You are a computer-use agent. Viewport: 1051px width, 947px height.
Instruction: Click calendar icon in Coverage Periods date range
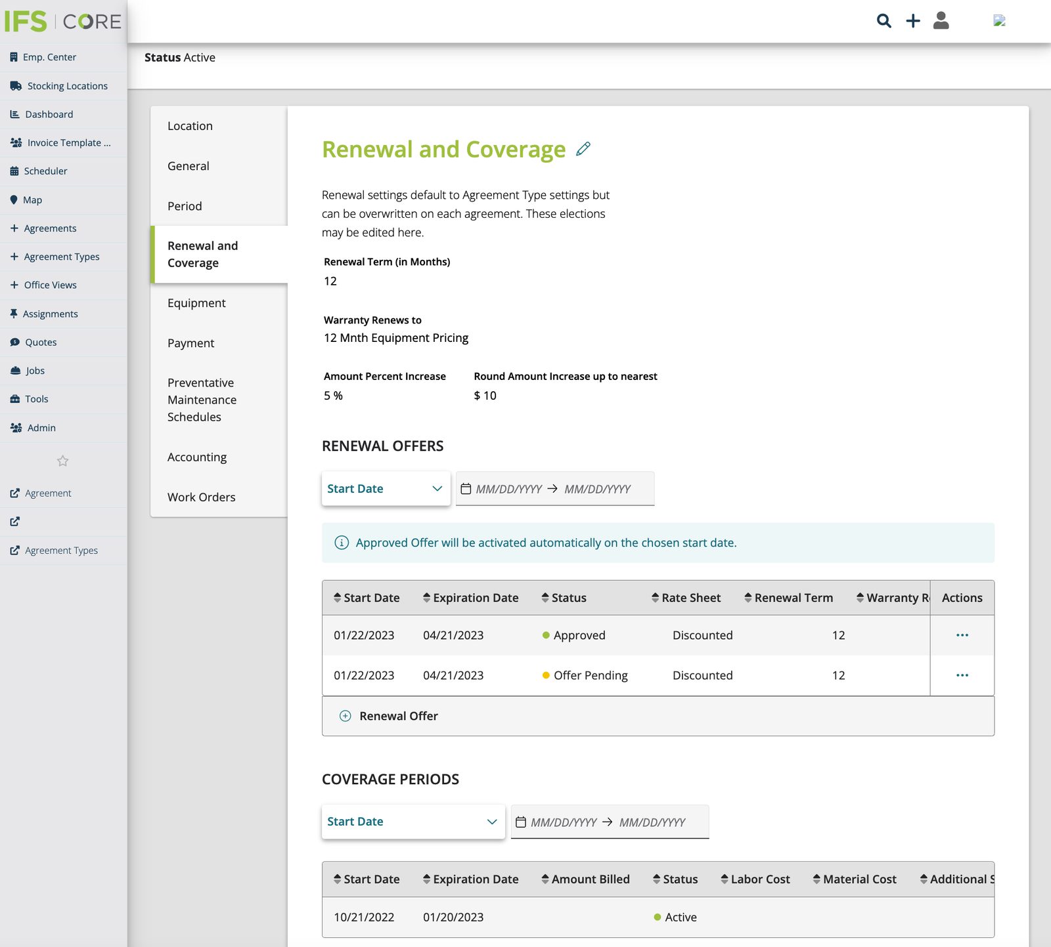click(521, 822)
